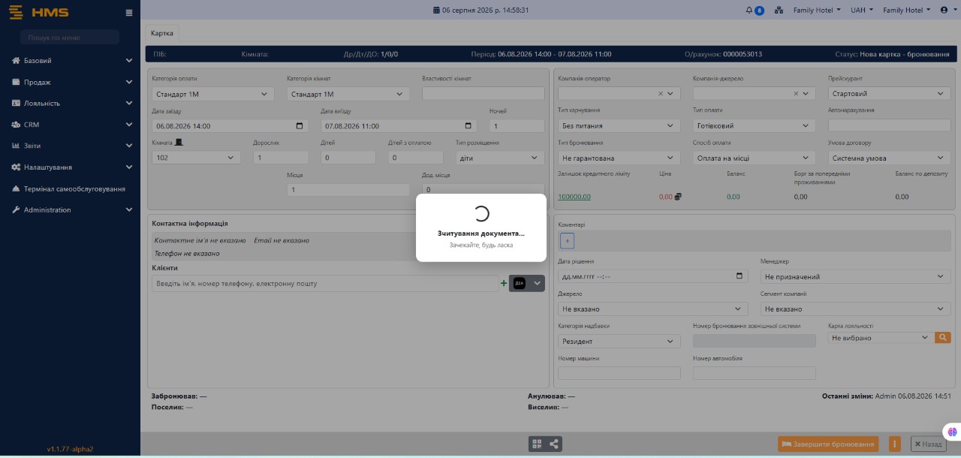Toggle the sidebar hamburger menu icon
The height and width of the screenshot is (458, 961).
(x=129, y=13)
